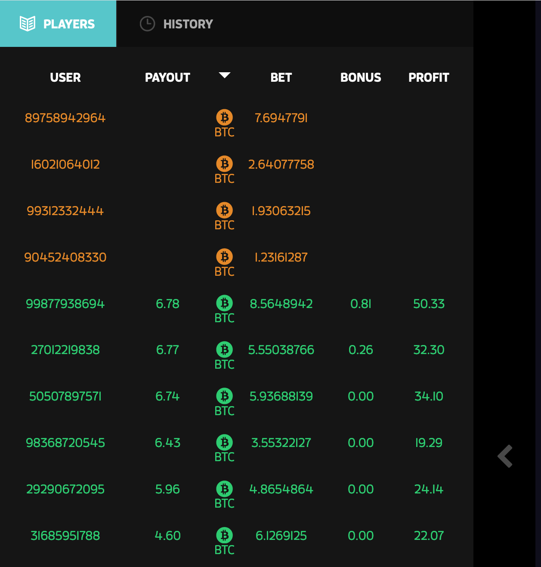Click the green Bitcoin icon beside bet 3.55322127
Screen dimensions: 541x567
[x=224, y=443]
